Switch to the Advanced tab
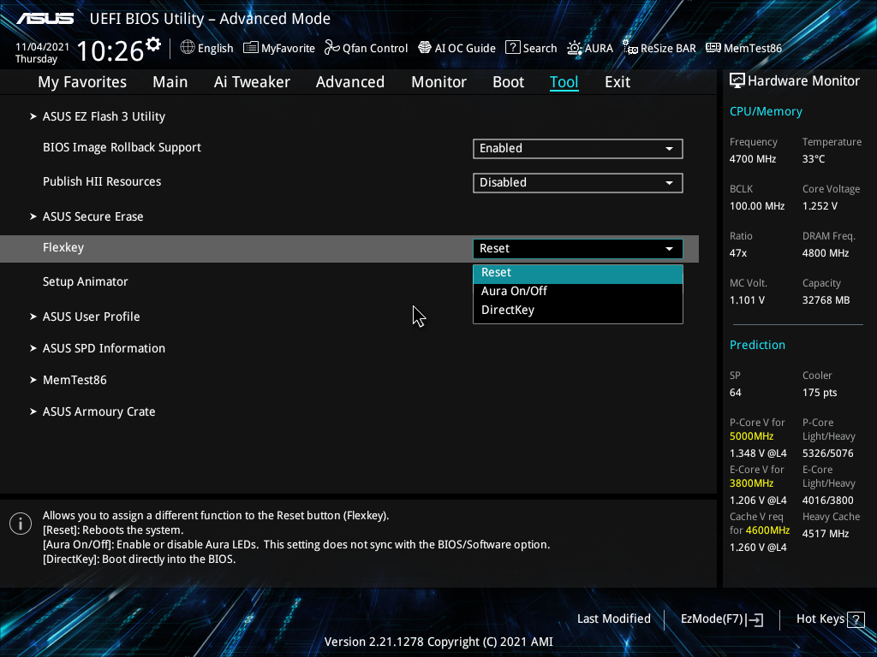Viewport: 877px width, 657px height. click(350, 82)
